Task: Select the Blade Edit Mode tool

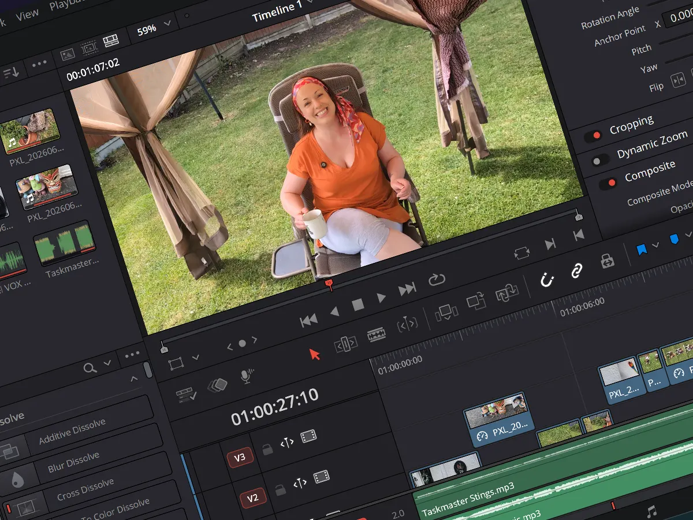Action: tap(377, 335)
